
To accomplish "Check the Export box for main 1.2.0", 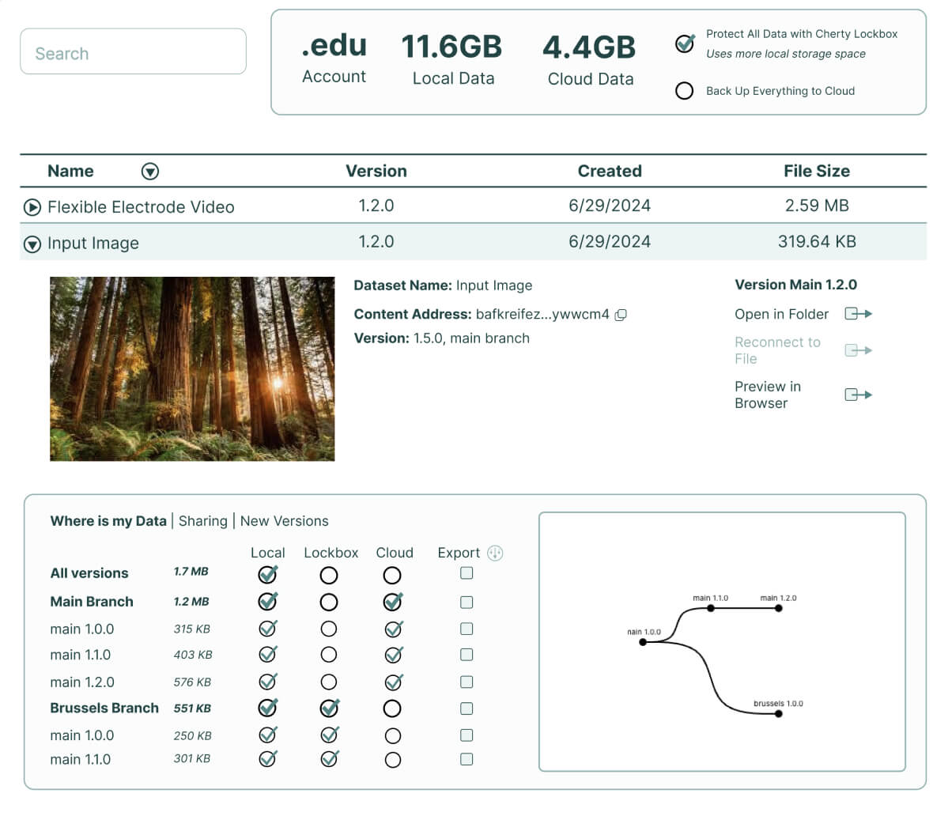I will tap(466, 681).
